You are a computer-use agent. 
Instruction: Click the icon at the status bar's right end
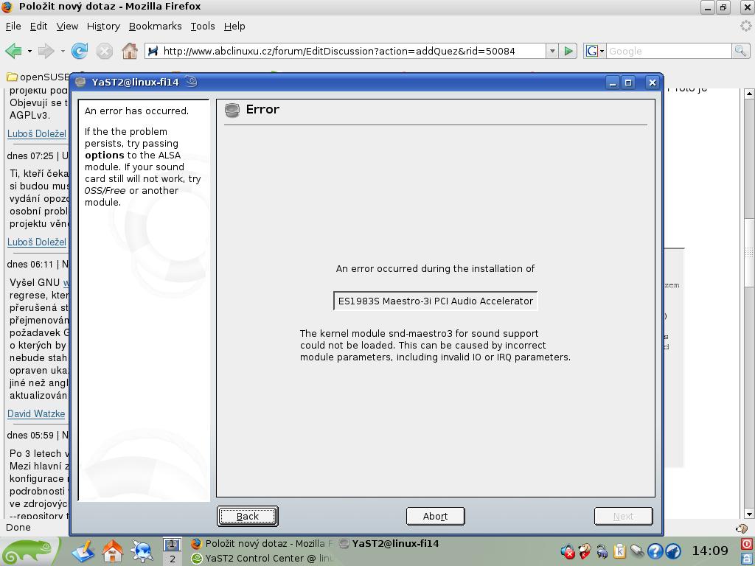point(742,528)
